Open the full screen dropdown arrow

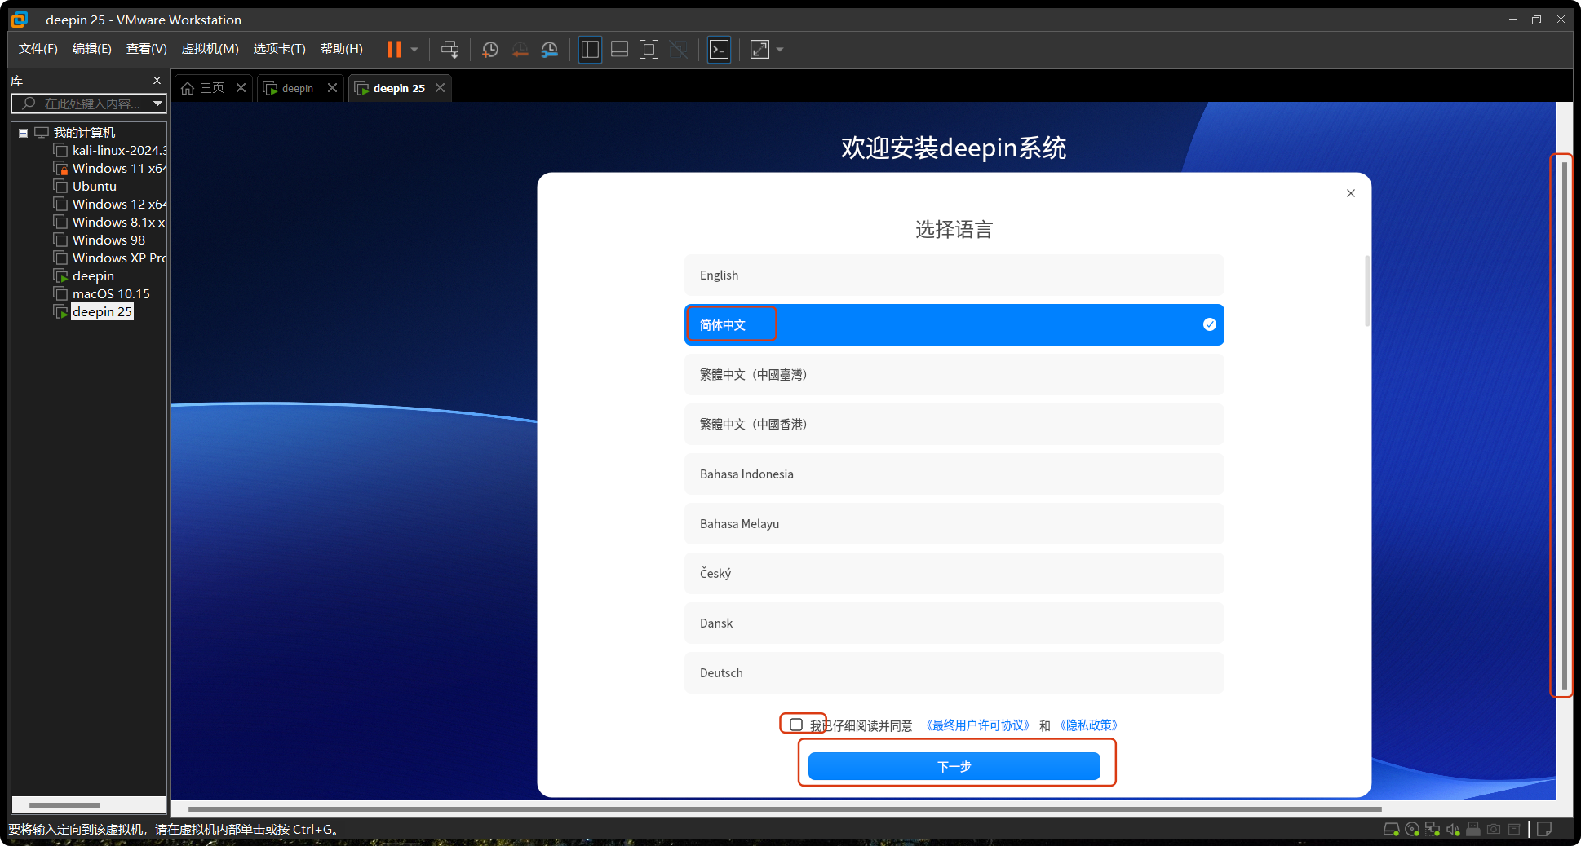779,49
